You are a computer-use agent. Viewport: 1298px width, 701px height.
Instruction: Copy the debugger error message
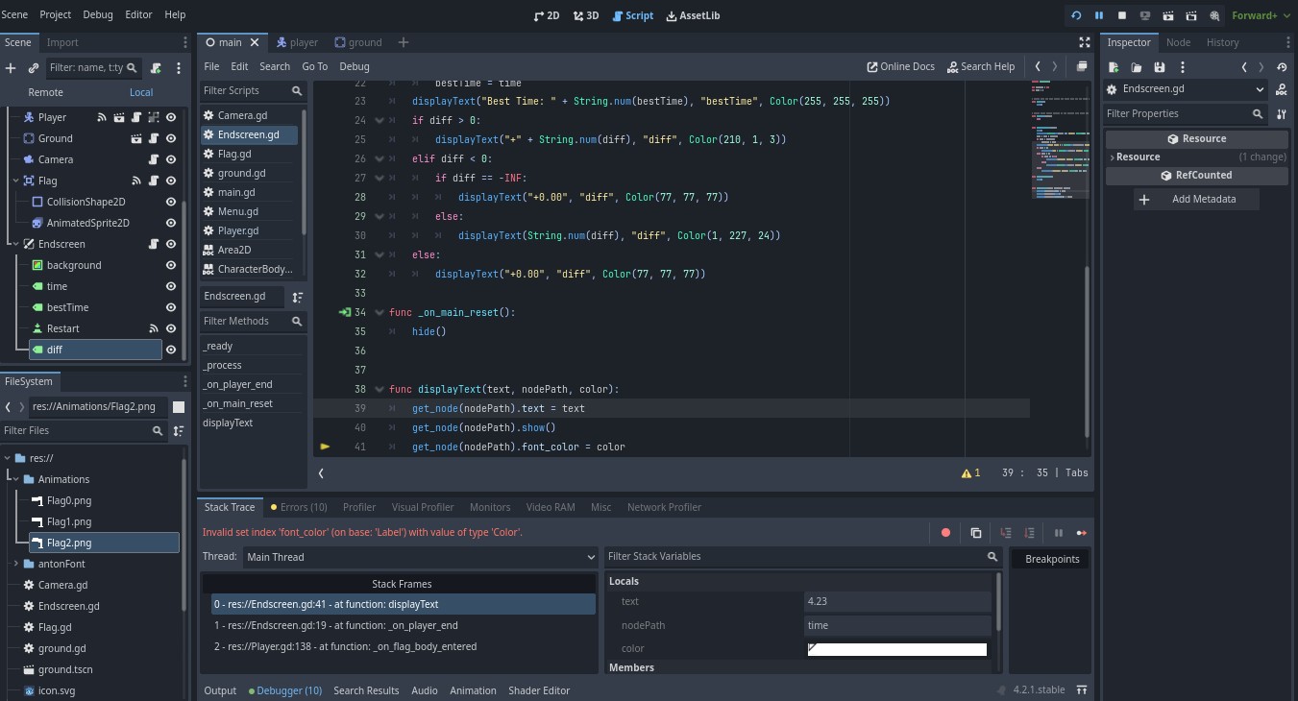[x=975, y=532]
